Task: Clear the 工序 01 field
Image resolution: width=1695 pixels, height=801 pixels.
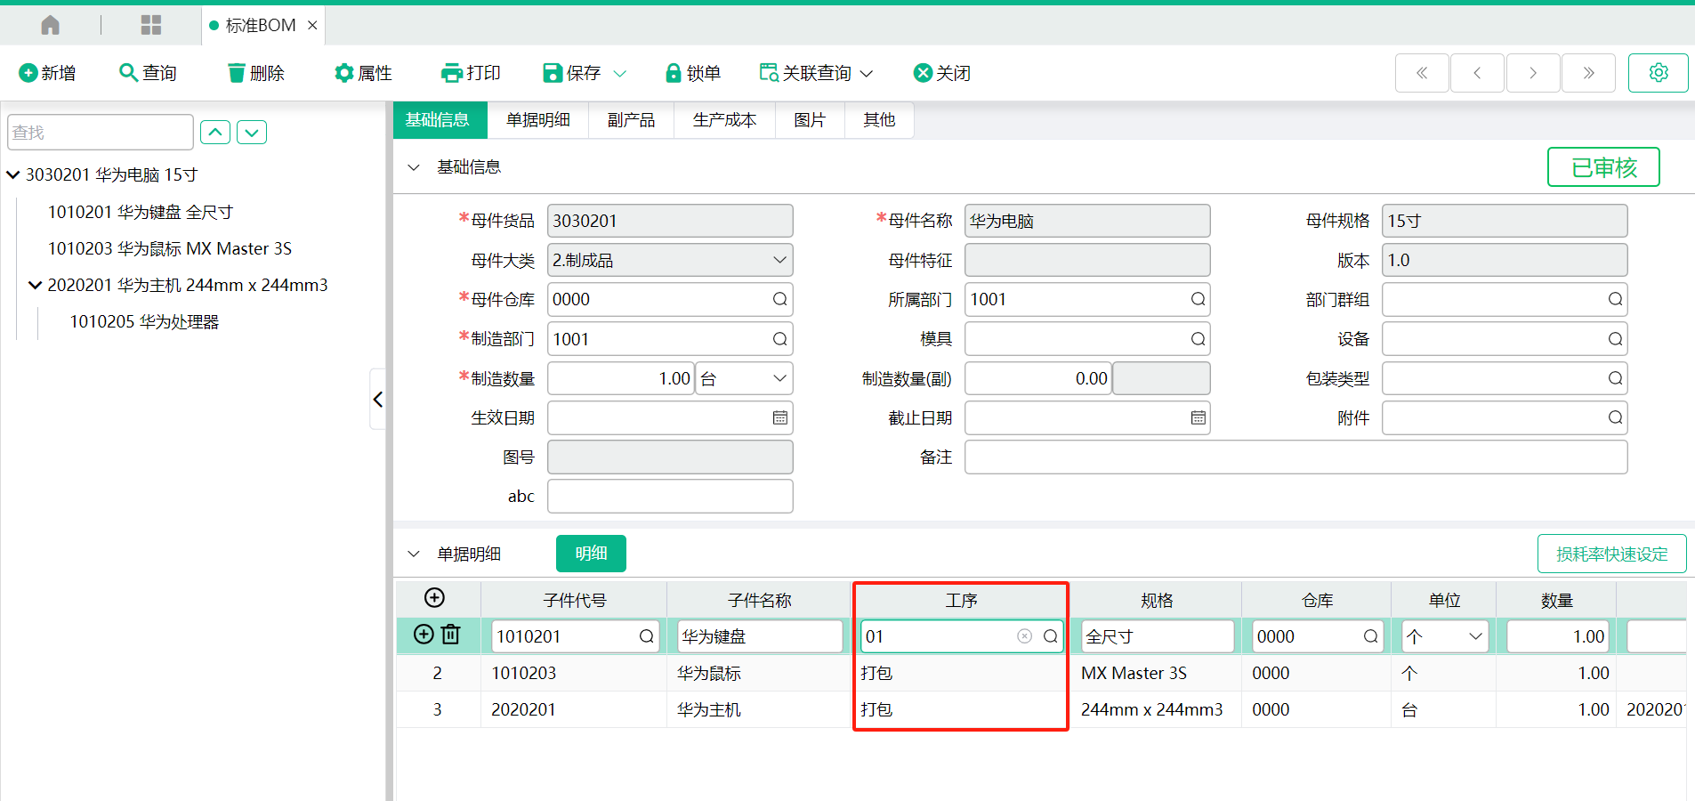Action: (1025, 635)
